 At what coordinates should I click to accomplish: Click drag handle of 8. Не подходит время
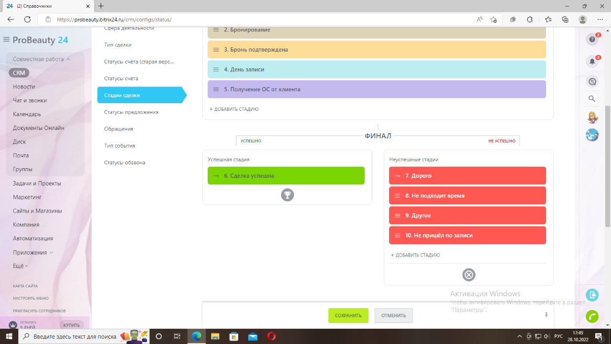tap(397, 196)
